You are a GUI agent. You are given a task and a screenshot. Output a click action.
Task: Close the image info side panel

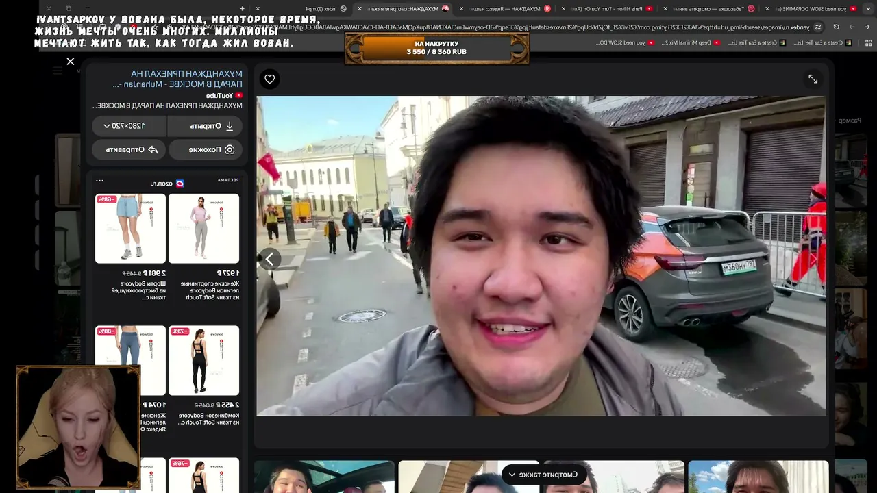[71, 62]
